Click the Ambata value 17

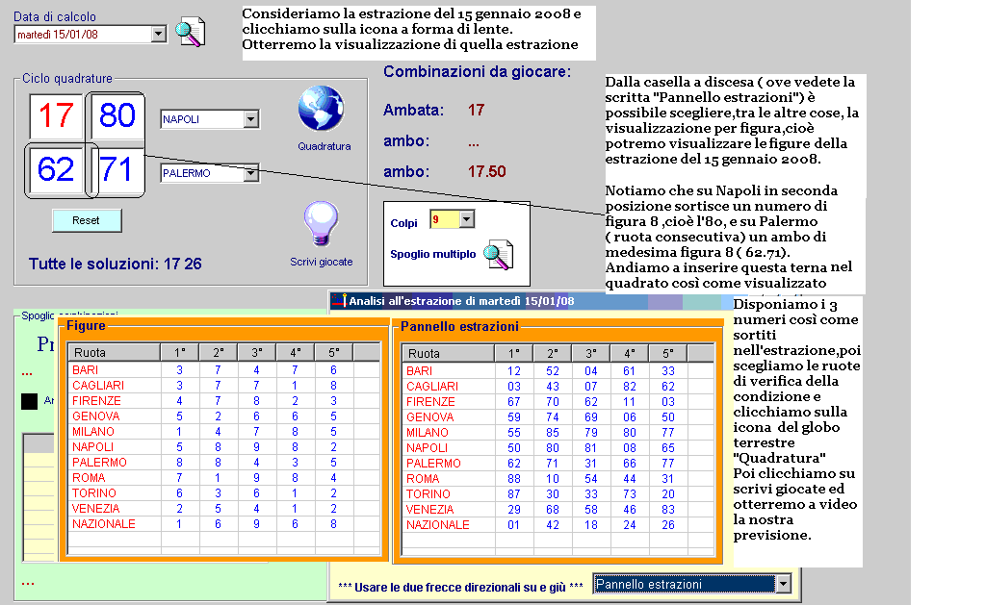click(476, 110)
